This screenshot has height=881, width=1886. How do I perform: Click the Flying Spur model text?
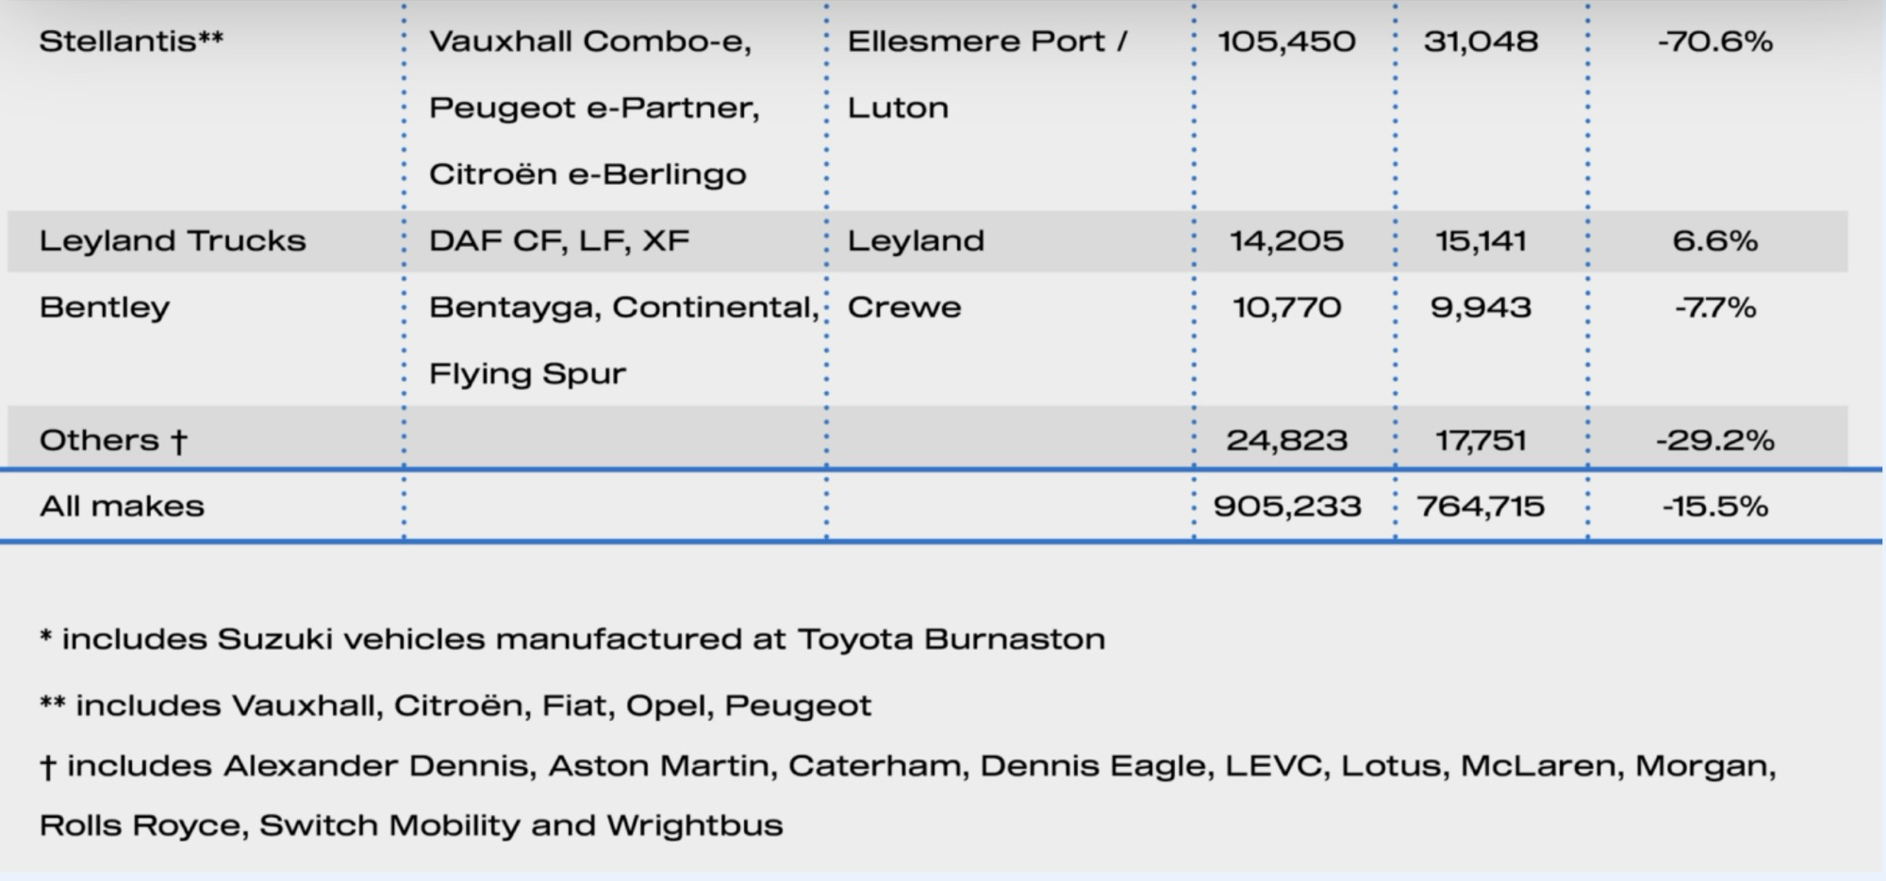tap(527, 374)
